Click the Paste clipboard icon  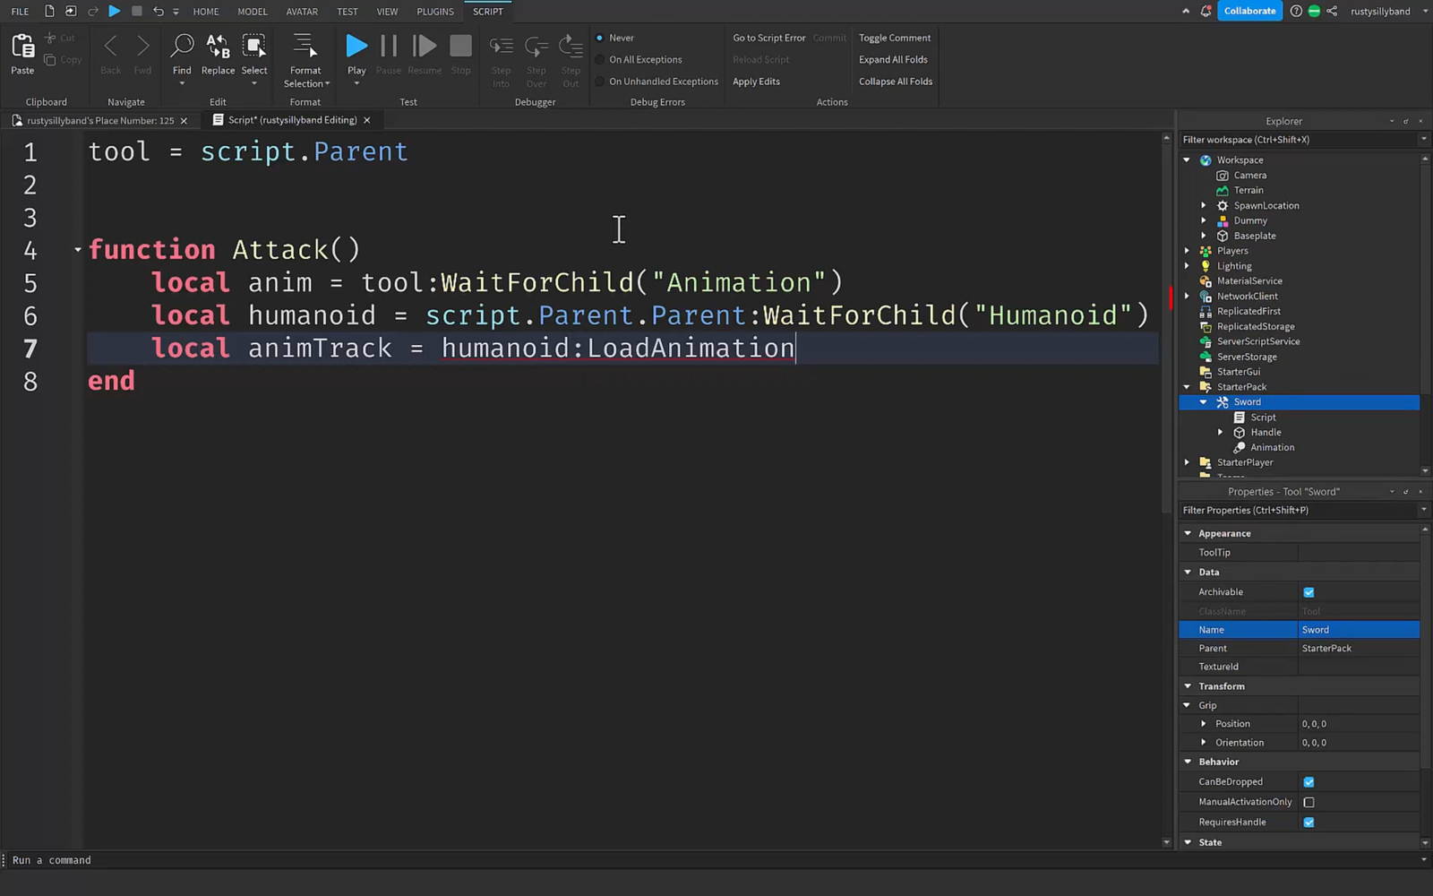pyautogui.click(x=22, y=47)
